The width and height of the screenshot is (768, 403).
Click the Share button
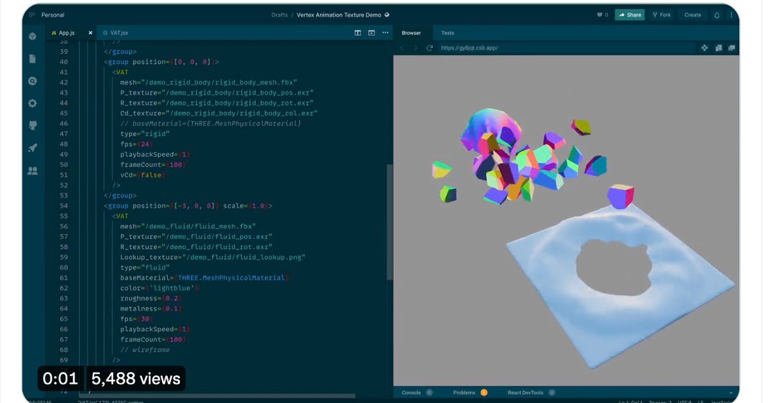coord(629,14)
